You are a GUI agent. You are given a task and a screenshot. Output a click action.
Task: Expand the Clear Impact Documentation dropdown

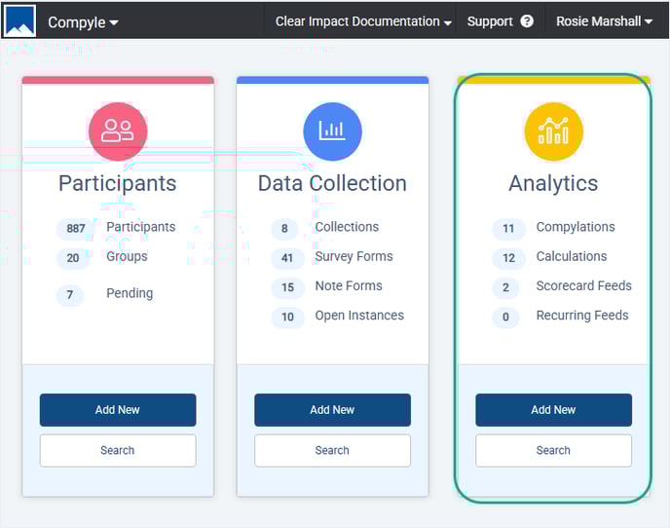click(x=363, y=21)
